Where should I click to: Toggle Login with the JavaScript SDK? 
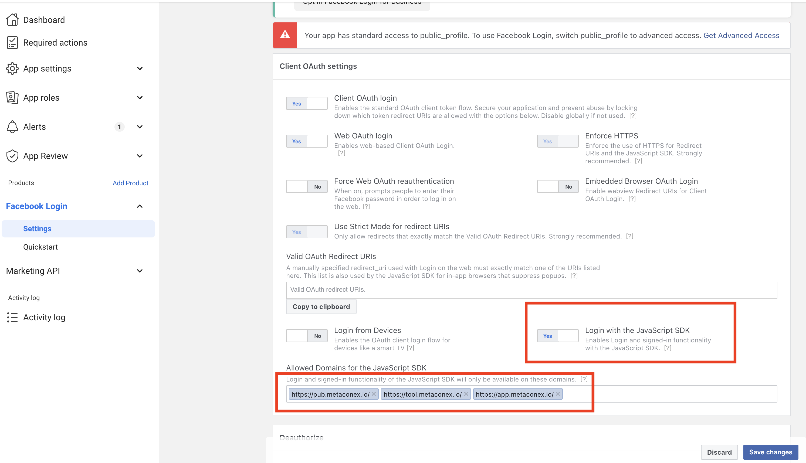[558, 336]
